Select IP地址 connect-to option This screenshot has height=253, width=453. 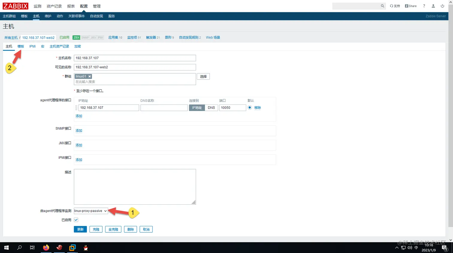[x=197, y=108]
